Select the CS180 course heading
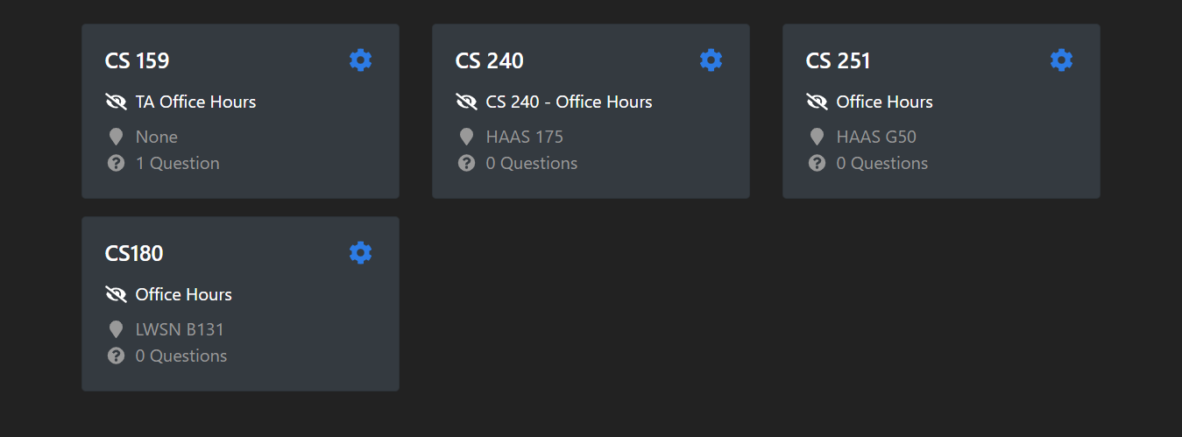The height and width of the screenshot is (437, 1182). (x=134, y=254)
